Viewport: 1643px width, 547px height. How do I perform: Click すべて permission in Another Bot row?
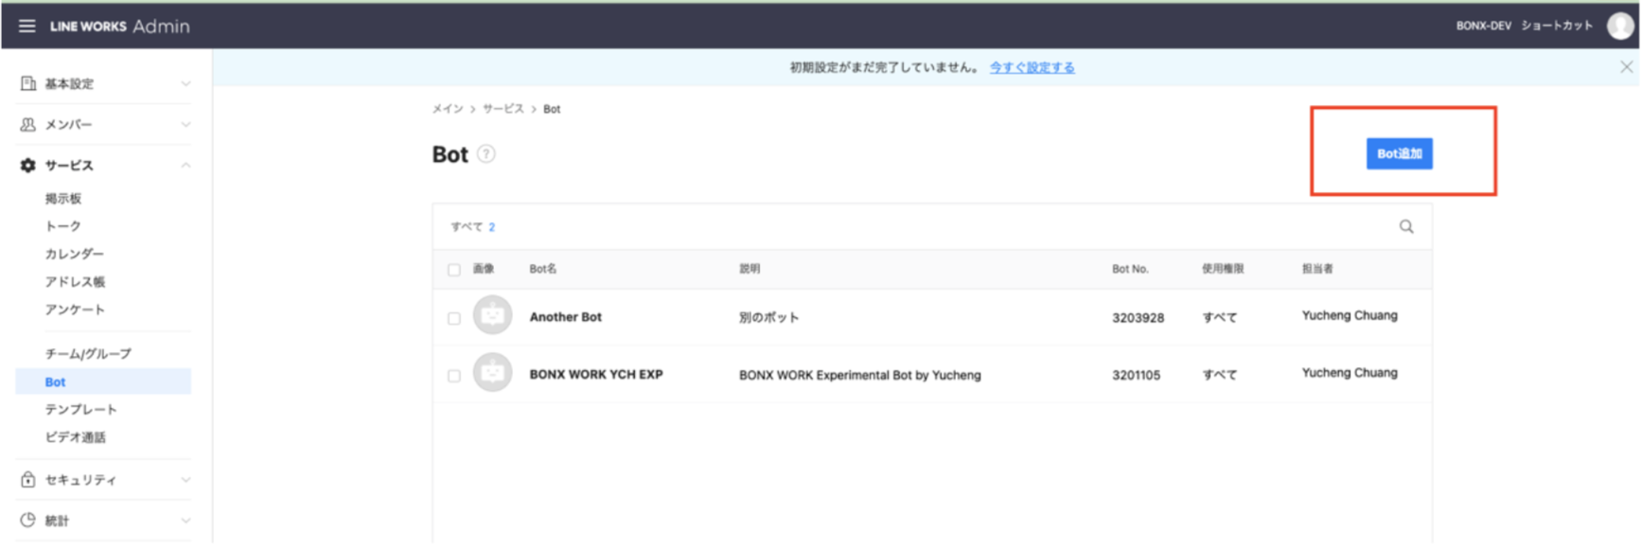(x=1219, y=318)
